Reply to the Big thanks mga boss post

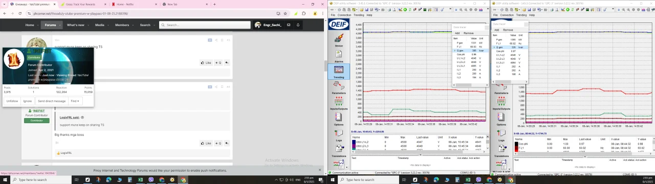[x=226, y=143]
